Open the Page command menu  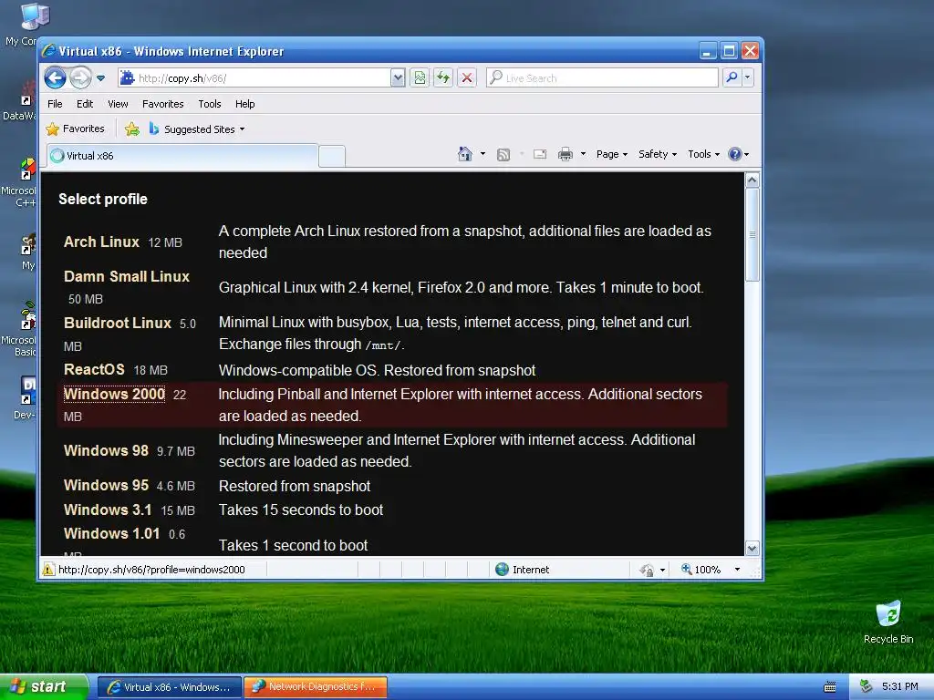[x=612, y=154]
